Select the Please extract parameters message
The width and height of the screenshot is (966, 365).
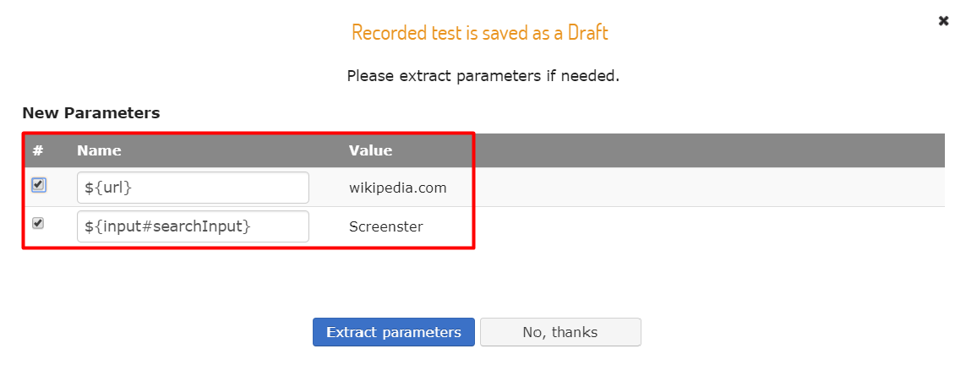pos(483,76)
